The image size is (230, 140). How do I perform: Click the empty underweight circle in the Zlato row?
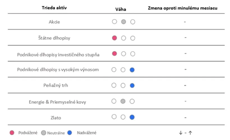pos(114,117)
